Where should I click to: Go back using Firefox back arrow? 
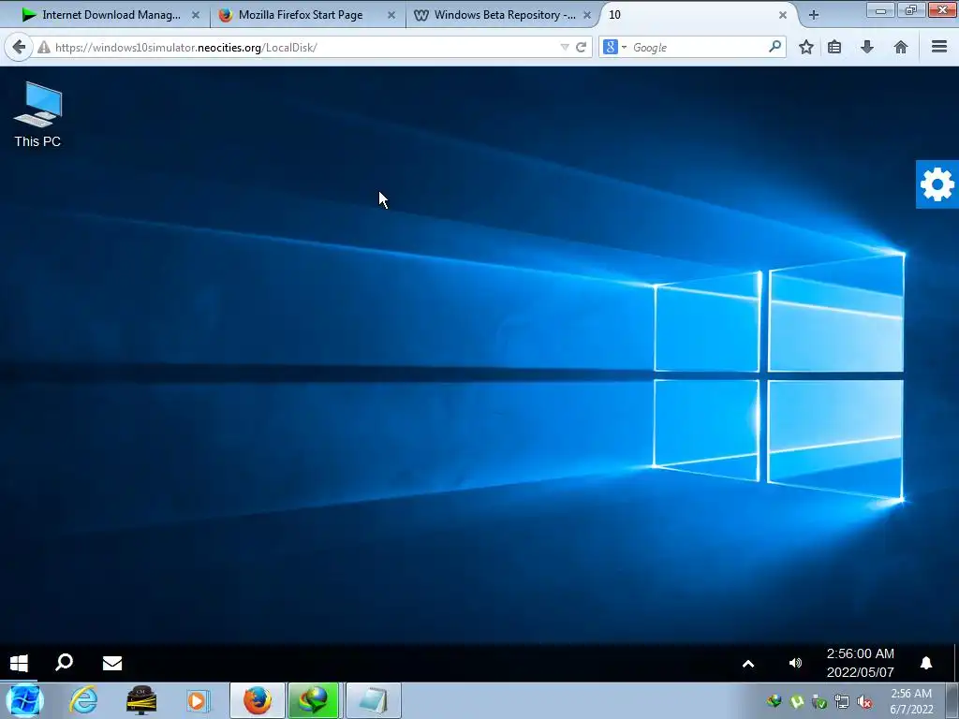pyautogui.click(x=19, y=47)
